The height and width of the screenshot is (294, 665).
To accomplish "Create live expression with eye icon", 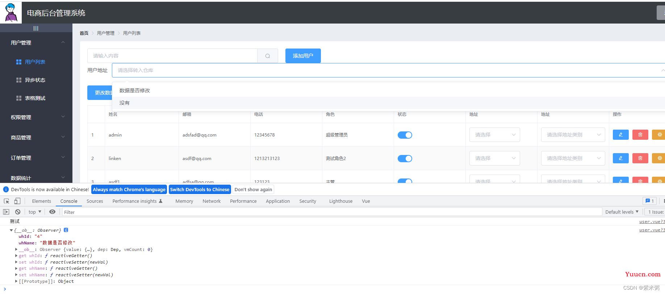I will click(x=52, y=212).
